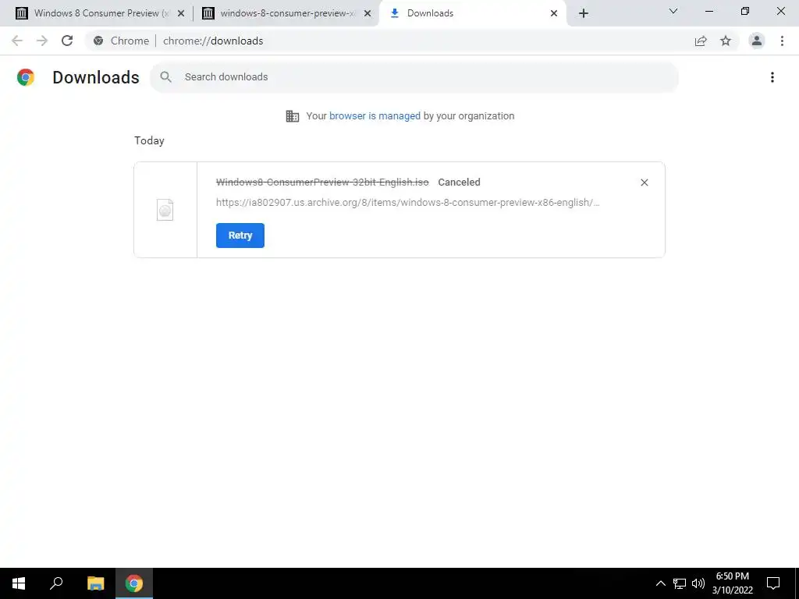Bookmark this tab with the star icon

(x=726, y=41)
